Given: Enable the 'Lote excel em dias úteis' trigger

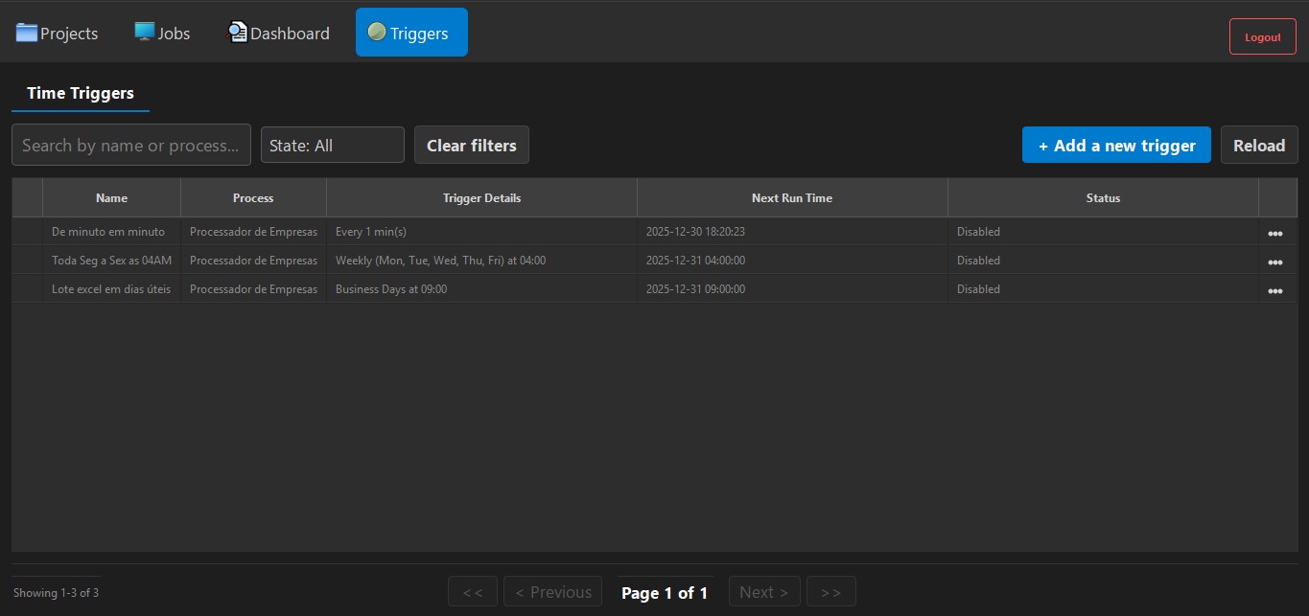Looking at the screenshot, I should point(978,289).
